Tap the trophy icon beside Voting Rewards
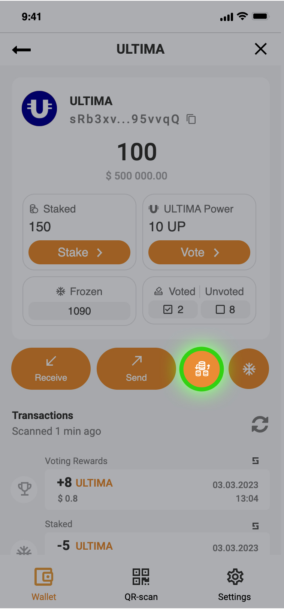This screenshot has width=284, height=609. 25,489
